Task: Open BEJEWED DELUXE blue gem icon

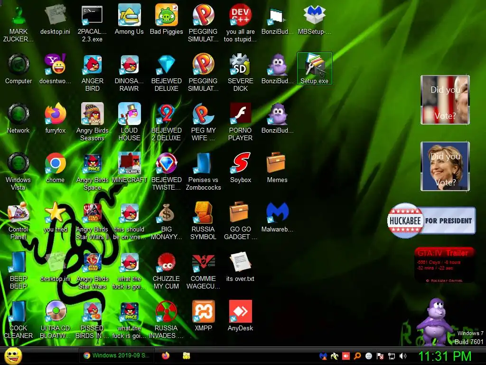Action: click(x=167, y=72)
